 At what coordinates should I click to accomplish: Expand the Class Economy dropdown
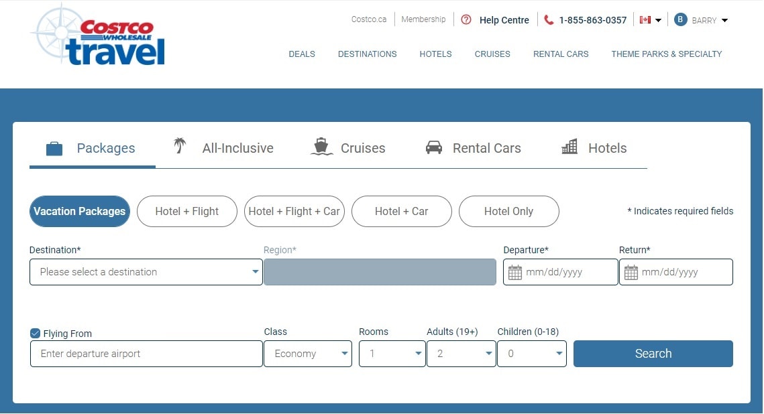pyautogui.click(x=308, y=354)
